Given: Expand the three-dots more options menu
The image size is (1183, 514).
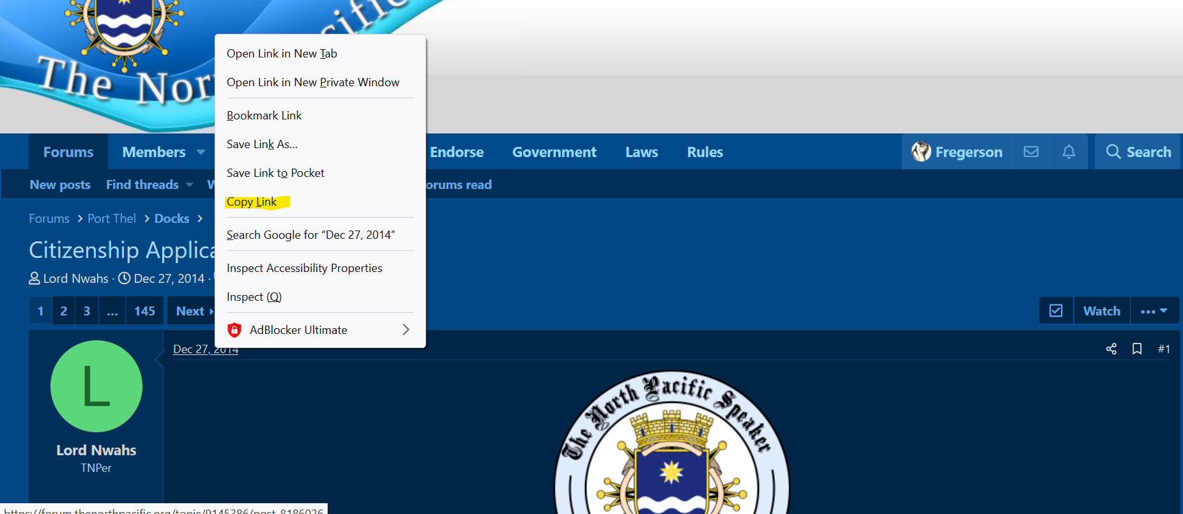Looking at the screenshot, I should [1154, 311].
